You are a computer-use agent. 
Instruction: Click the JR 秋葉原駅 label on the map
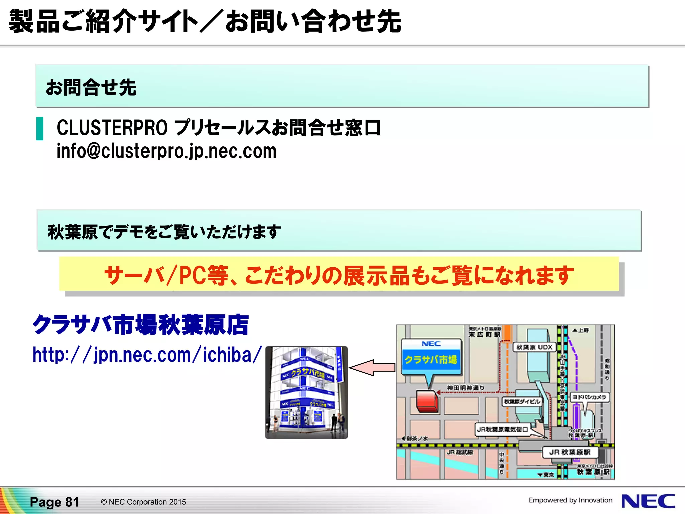[570, 452]
